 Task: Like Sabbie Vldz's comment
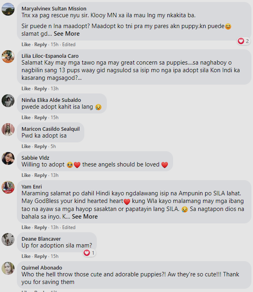tap(26, 175)
